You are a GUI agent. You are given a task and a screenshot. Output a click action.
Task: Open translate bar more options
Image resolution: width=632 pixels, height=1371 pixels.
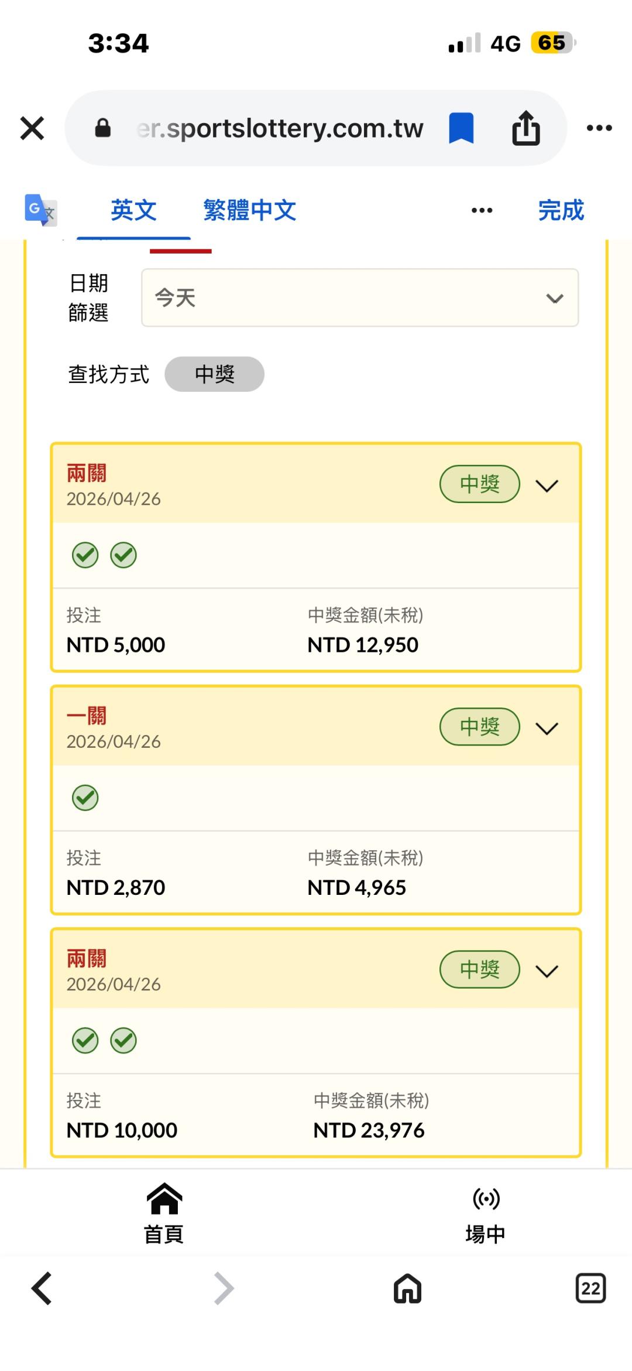[x=482, y=210]
